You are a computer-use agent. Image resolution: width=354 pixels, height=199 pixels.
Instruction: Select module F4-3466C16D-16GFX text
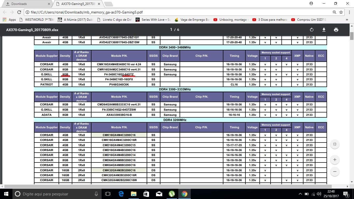(119, 79)
